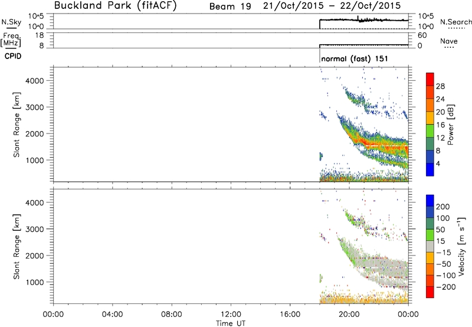Click the red bottom segment of Velocity color bar
This screenshot has height=327, width=472.
pyautogui.click(x=430, y=292)
